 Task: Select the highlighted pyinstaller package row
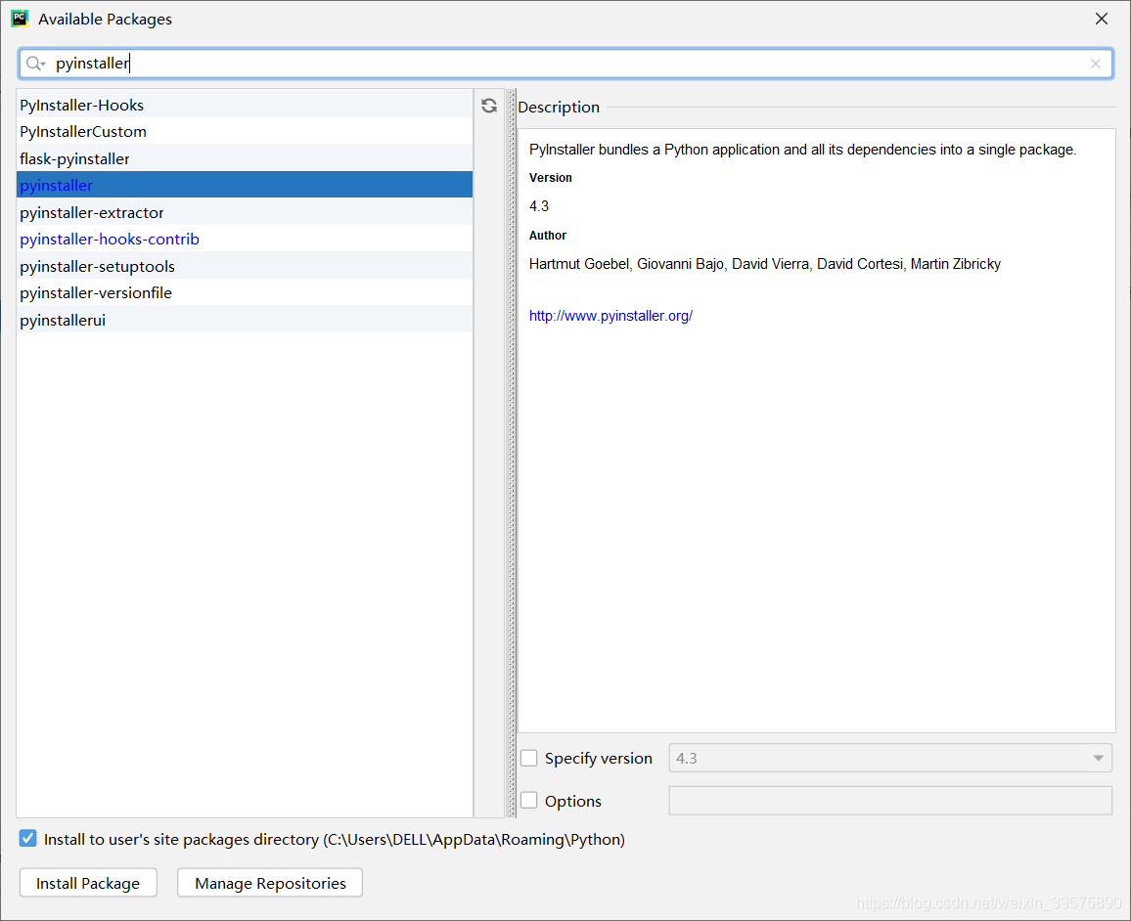[245, 185]
